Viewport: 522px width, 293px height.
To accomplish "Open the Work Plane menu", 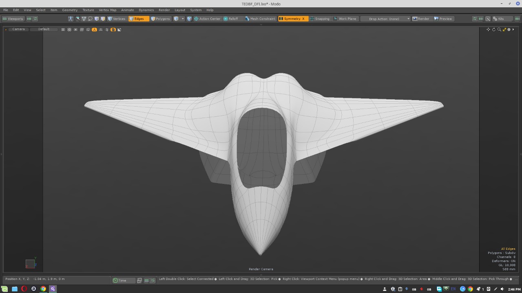I will (345, 19).
